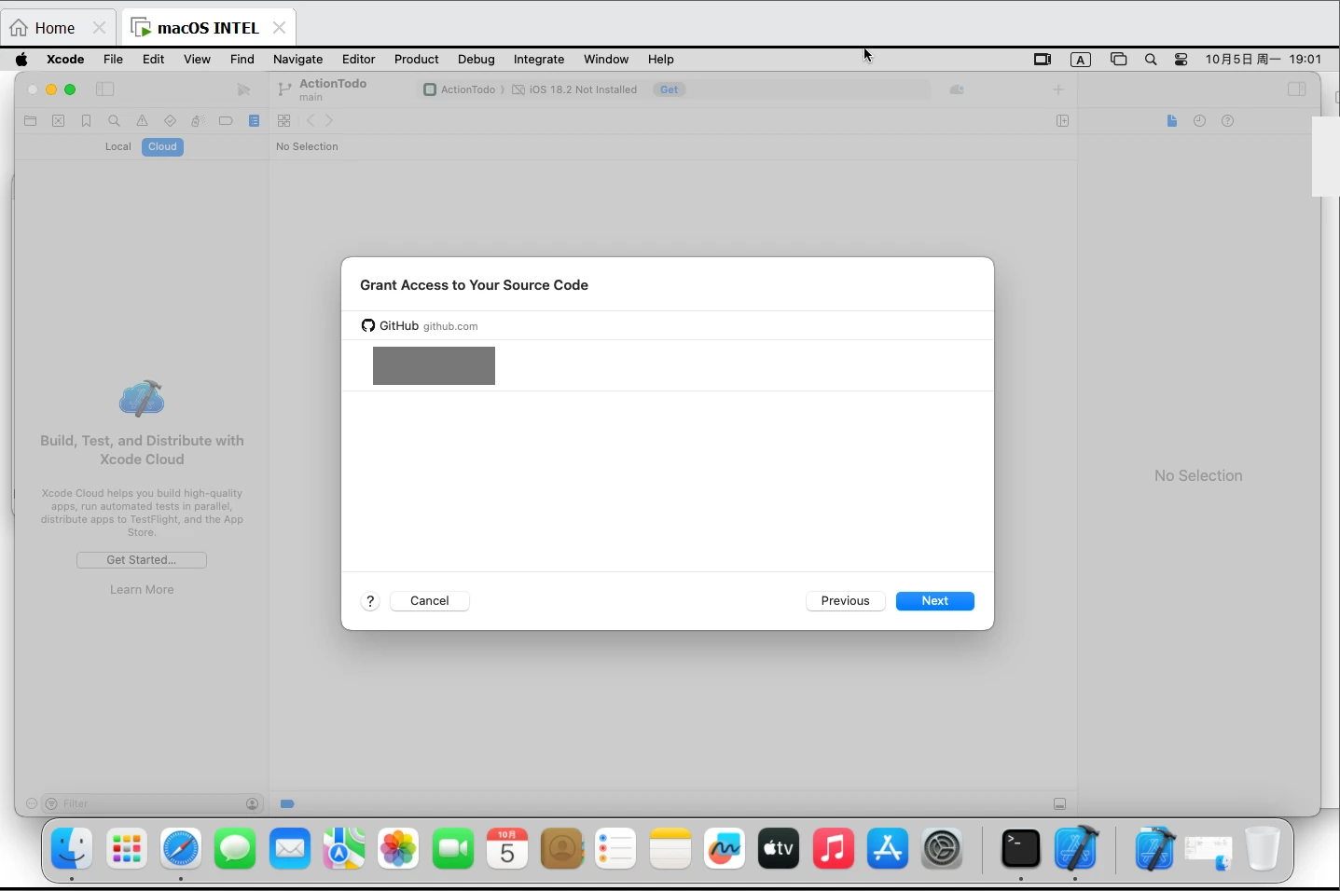Choose run destination iOS 18.2 Not Installed
Viewport: 1340px width, 891px height.
pyautogui.click(x=575, y=89)
